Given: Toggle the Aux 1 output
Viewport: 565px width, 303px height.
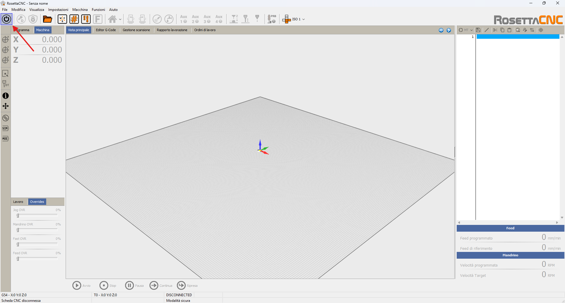Looking at the screenshot, I should (x=184, y=19).
